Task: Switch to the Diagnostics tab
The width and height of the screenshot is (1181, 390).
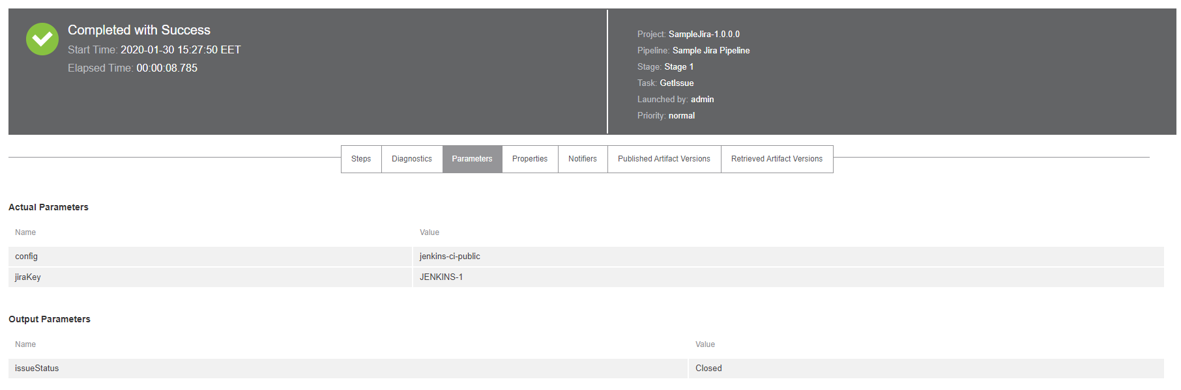Action: (x=412, y=159)
